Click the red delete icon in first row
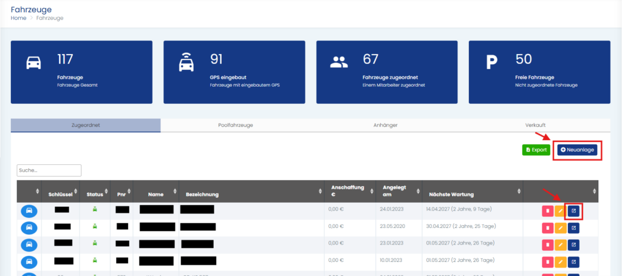 548,211
